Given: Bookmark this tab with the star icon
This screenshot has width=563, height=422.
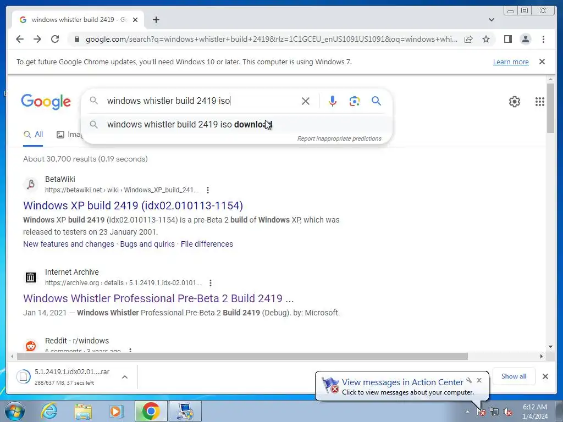Looking at the screenshot, I should 486,39.
